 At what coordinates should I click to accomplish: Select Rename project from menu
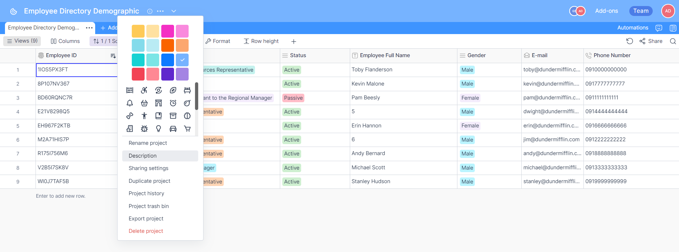click(x=148, y=143)
